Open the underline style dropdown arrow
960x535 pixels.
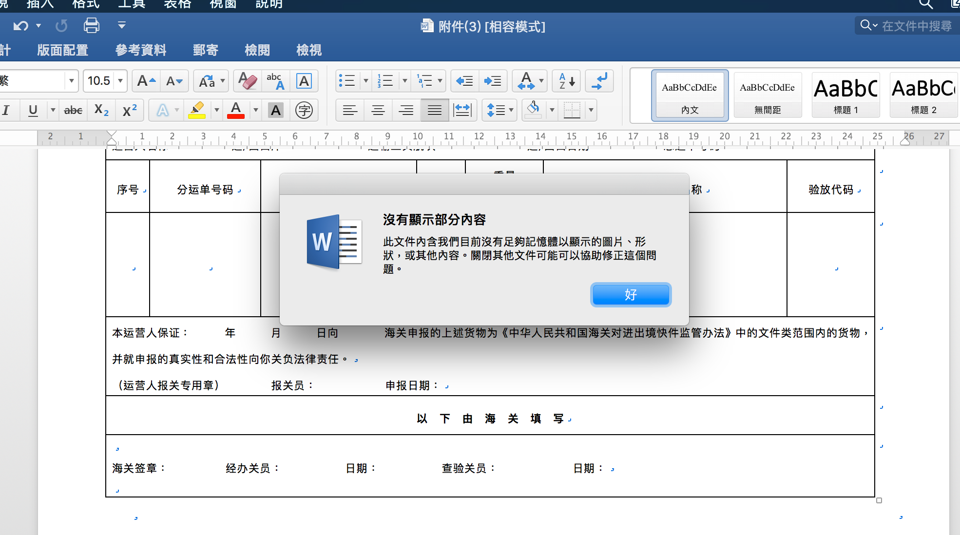click(x=53, y=110)
